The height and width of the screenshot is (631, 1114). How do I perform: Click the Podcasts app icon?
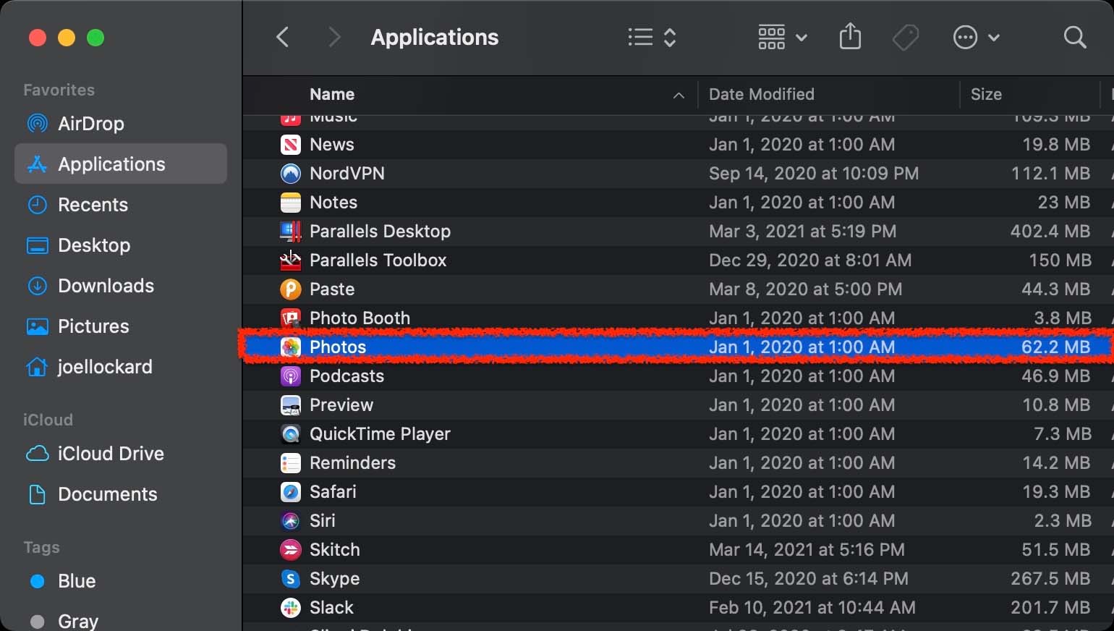tap(290, 376)
